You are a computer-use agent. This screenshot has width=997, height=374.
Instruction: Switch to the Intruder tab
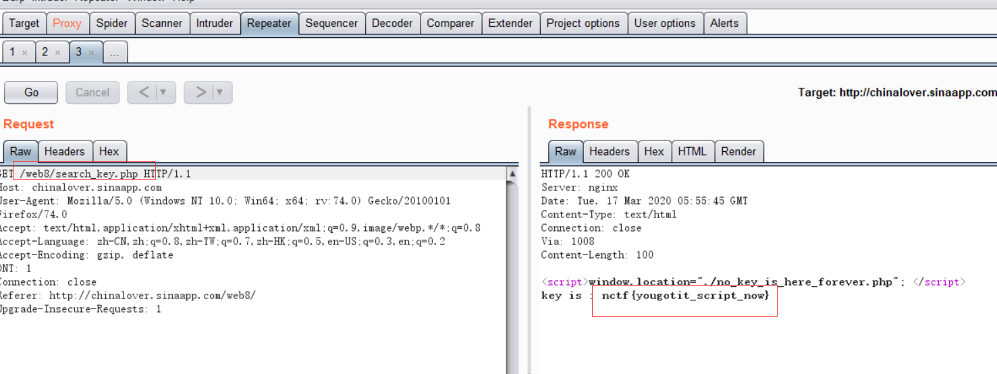[x=215, y=23]
